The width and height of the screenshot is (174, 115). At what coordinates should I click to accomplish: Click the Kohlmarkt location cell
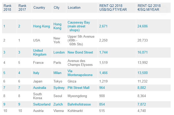76,111
